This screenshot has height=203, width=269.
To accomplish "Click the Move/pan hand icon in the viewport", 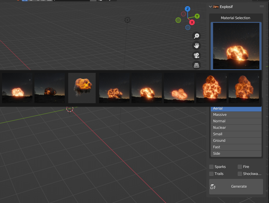I will coord(197,46).
